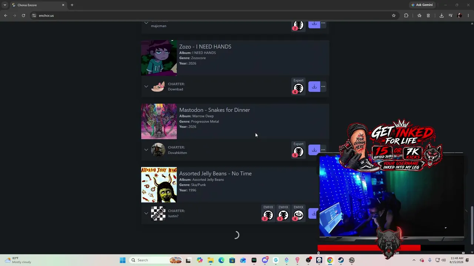Click the year text 1996

[x=192, y=190]
